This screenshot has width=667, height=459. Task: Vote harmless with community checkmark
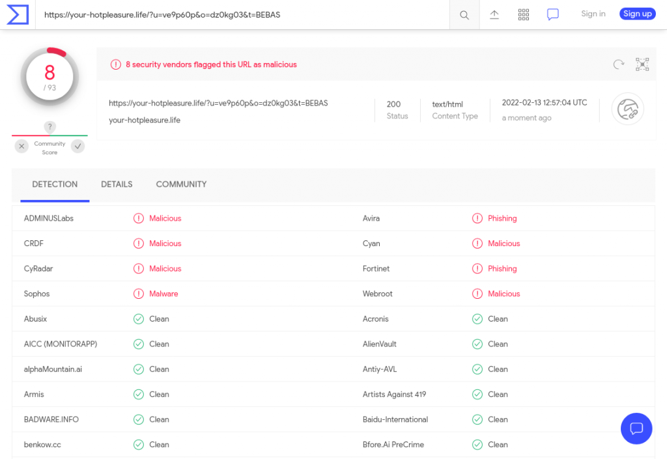(x=78, y=146)
